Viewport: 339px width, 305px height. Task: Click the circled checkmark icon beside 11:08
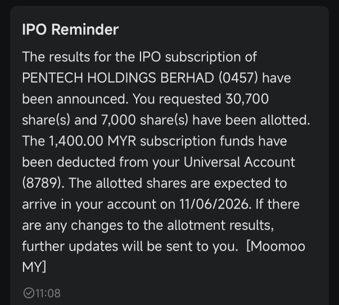[29, 293]
